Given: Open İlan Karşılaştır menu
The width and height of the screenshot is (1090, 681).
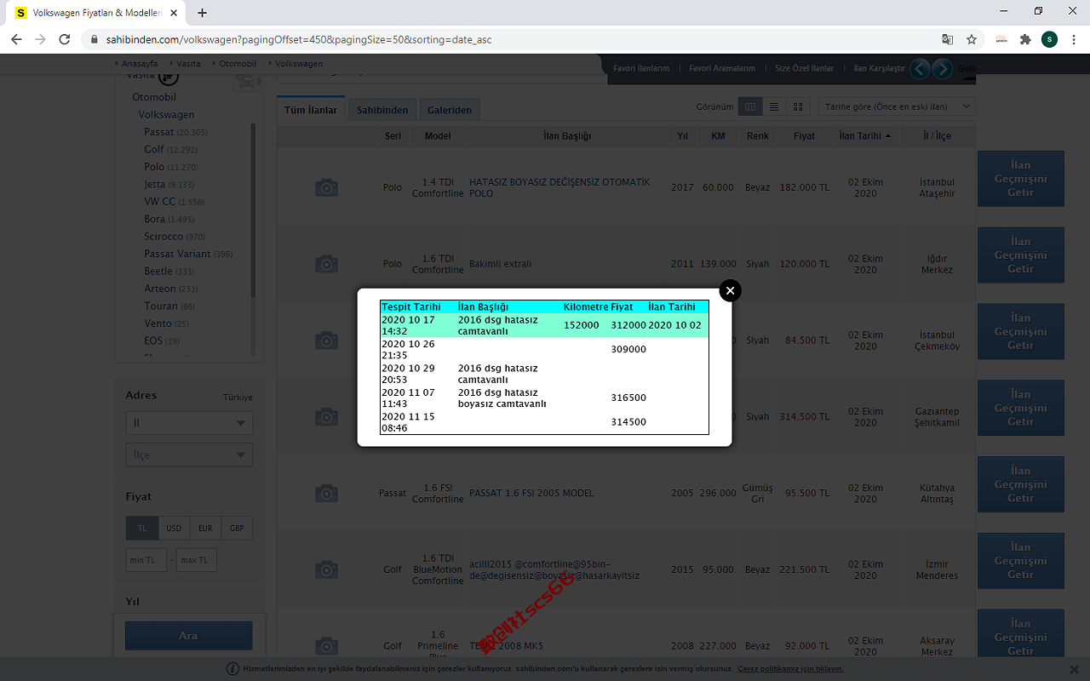Looking at the screenshot, I should (880, 68).
